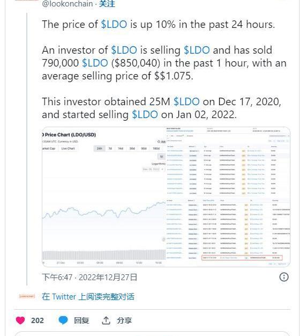306x336 pixels.
Task: Click $LDO cashtag after 'obtained 25M'
Action: (x=186, y=101)
